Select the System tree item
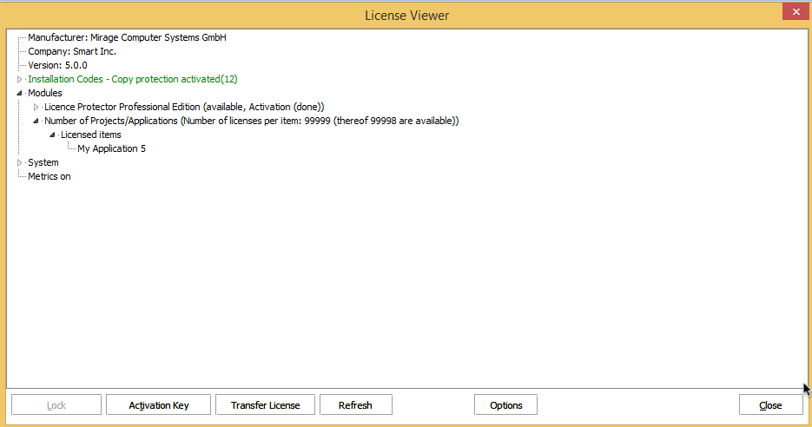The width and height of the screenshot is (812, 427). tap(43, 162)
